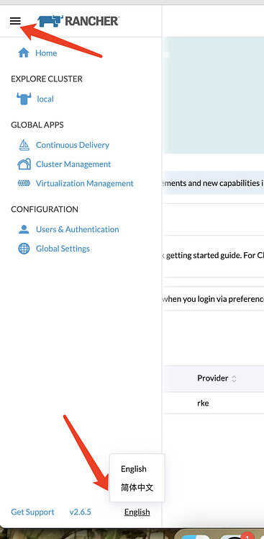This screenshot has height=539, width=264.
Task: Click the Continuous Delivery sailboat icon
Action: pos(24,145)
